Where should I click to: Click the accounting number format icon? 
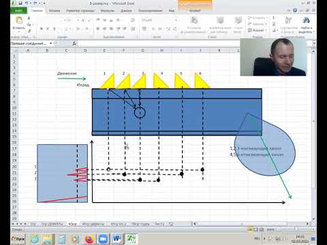(x=144, y=29)
